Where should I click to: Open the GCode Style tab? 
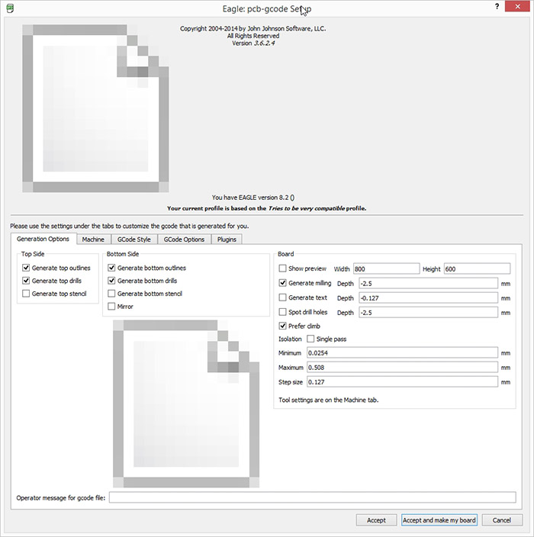(134, 240)
